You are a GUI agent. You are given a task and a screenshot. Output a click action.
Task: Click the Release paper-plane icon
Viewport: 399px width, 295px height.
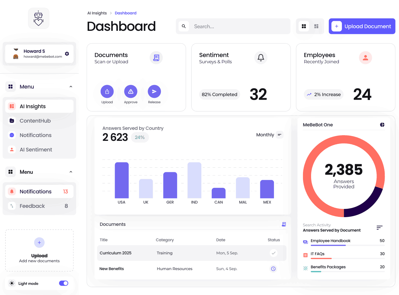(x=154, y=91)
